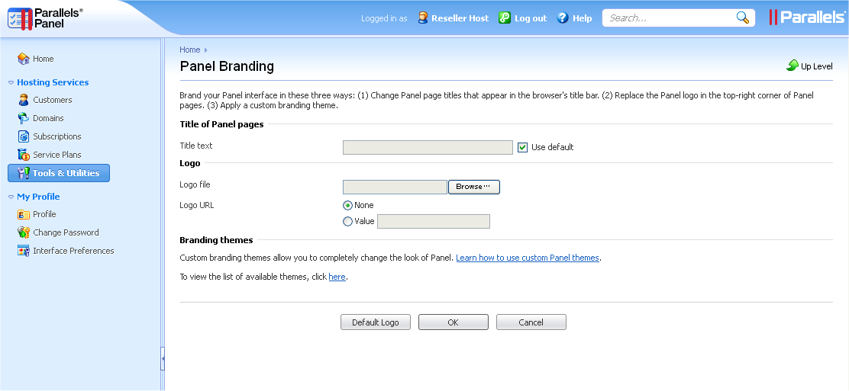The width and height of the screenshot is (849, 391).
Task: Click the search magnifier icon
Action: coord(743,18)
